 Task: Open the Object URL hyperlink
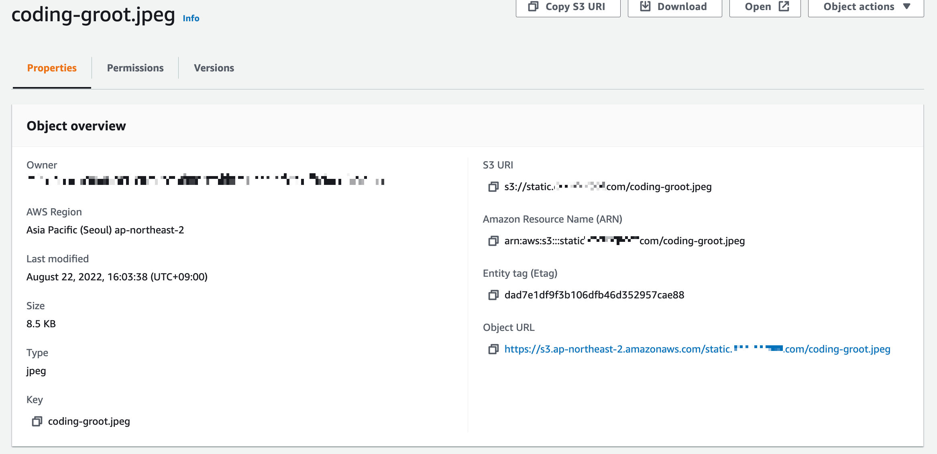click(697, 349)
